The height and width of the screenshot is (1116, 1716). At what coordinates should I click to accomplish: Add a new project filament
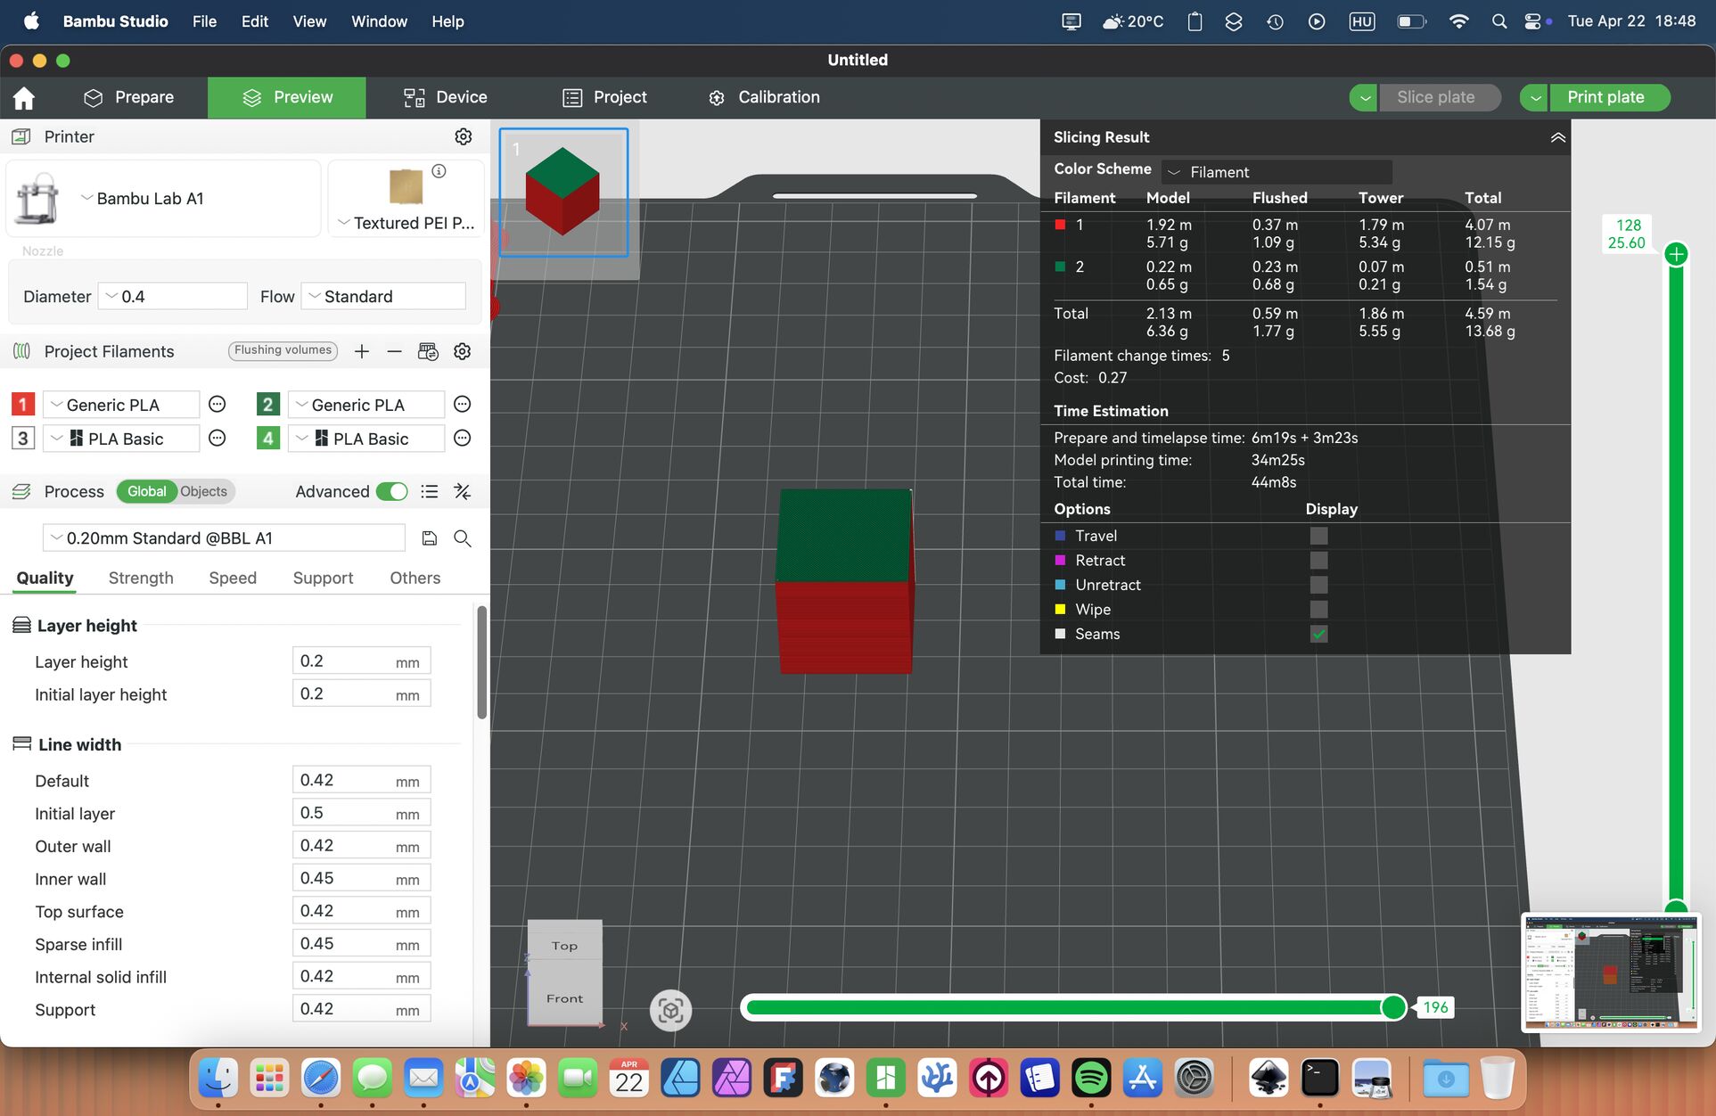click(x=361, y=351)
